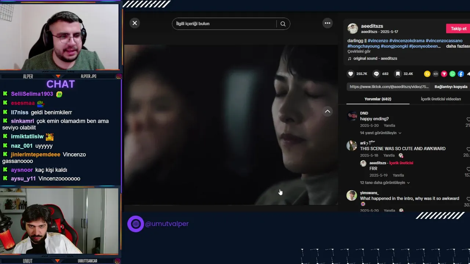This screenshot has width=470, height=264.
Task: Click the search magnifier icon
Action: 283,24
